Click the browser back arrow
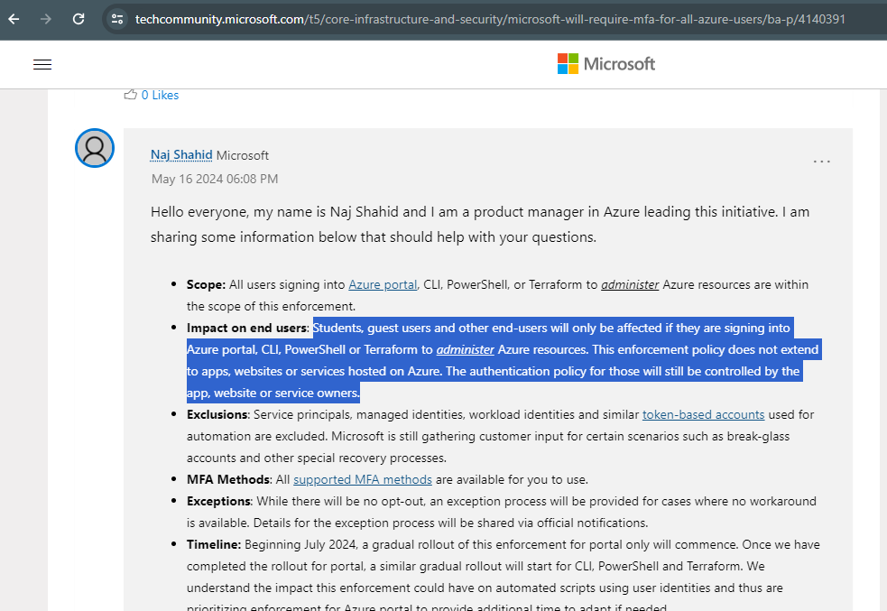Viewport: 887px width, 611px height. [14, 18]
